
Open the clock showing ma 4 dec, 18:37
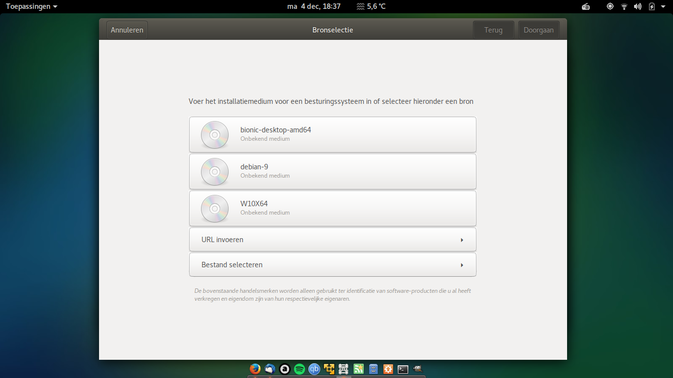tap(314, 6)
